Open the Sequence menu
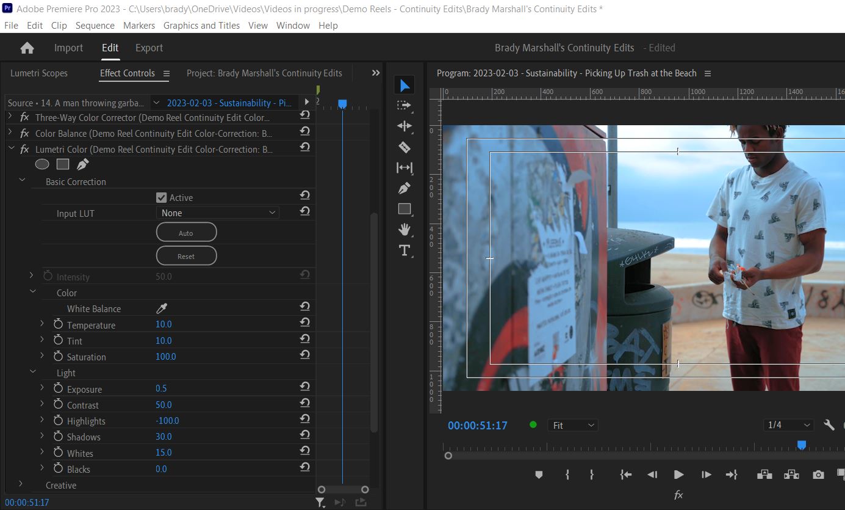845x510 pixels. (95, 25)
